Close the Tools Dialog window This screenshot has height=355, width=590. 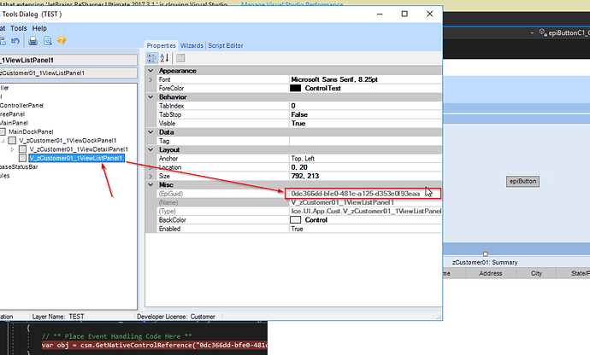(x=430, y=14)
